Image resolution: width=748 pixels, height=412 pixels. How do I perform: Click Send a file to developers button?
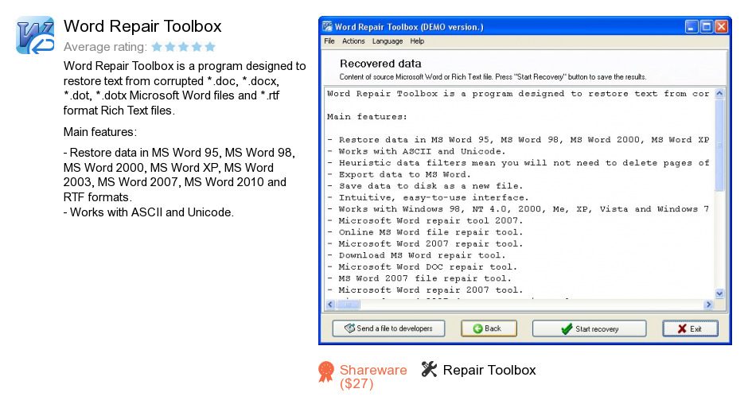[x=388, y=328]
